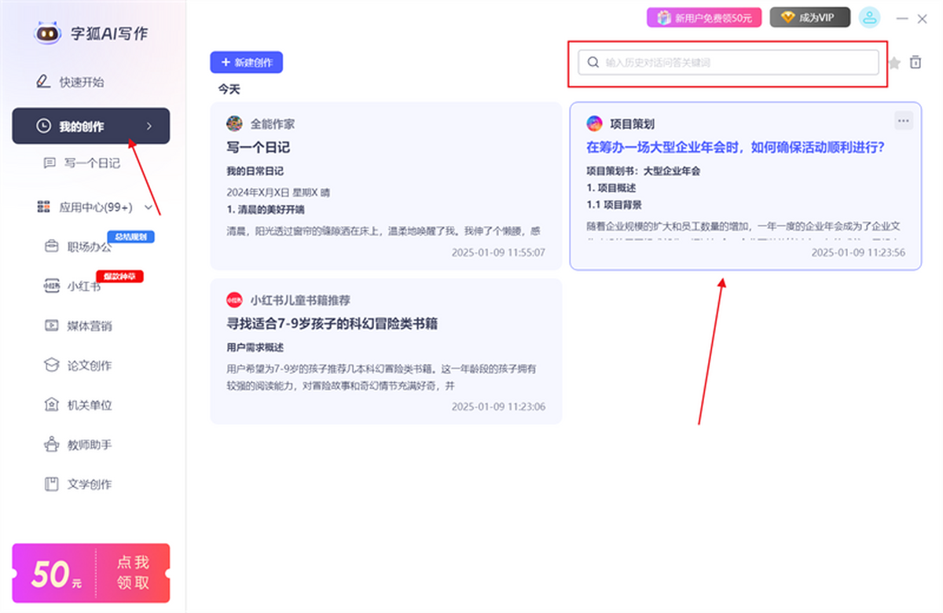Click the 全能作家 label text
This screenshot has width=943, height=613.
(273, 124)
